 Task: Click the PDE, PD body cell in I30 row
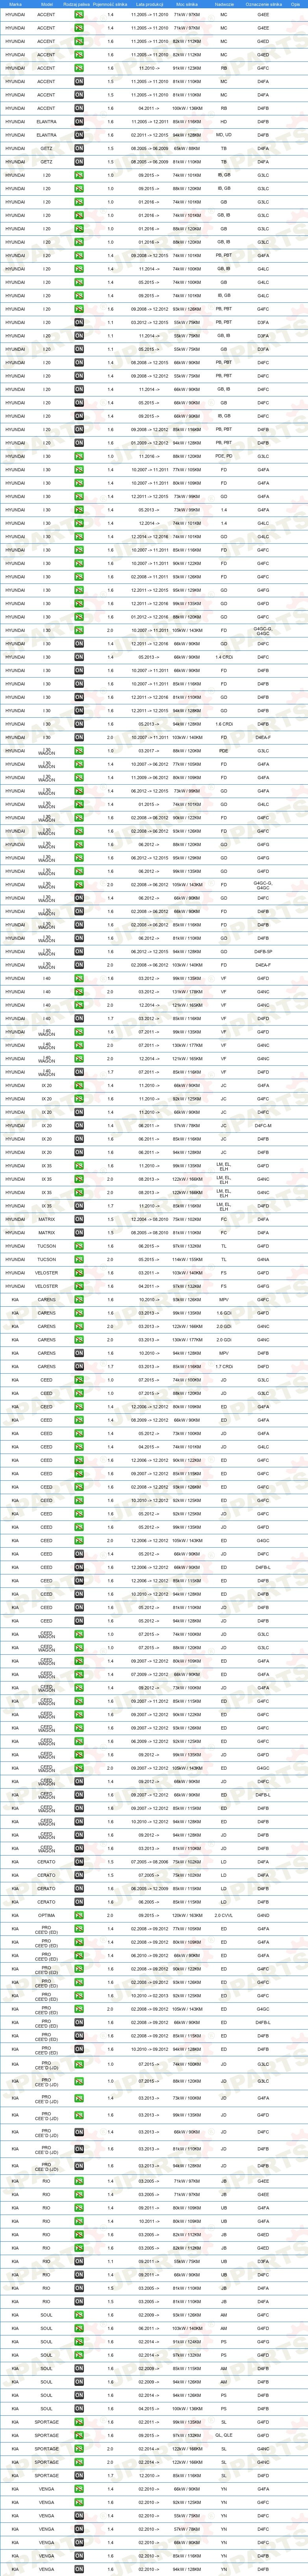coord(224,456)
